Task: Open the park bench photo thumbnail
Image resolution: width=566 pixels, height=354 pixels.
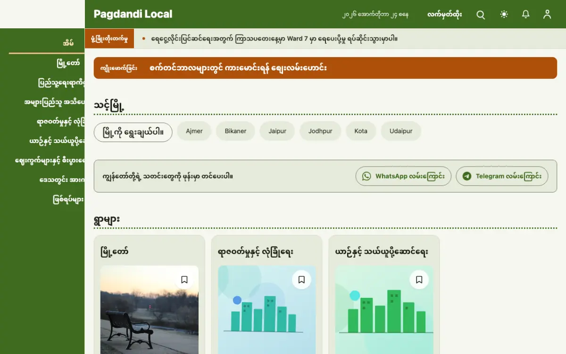Action: [x=150, y=310]
